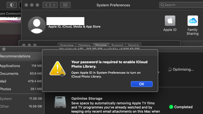
Task: Click the System Preferences search field
Action: (x=181, y=5)
